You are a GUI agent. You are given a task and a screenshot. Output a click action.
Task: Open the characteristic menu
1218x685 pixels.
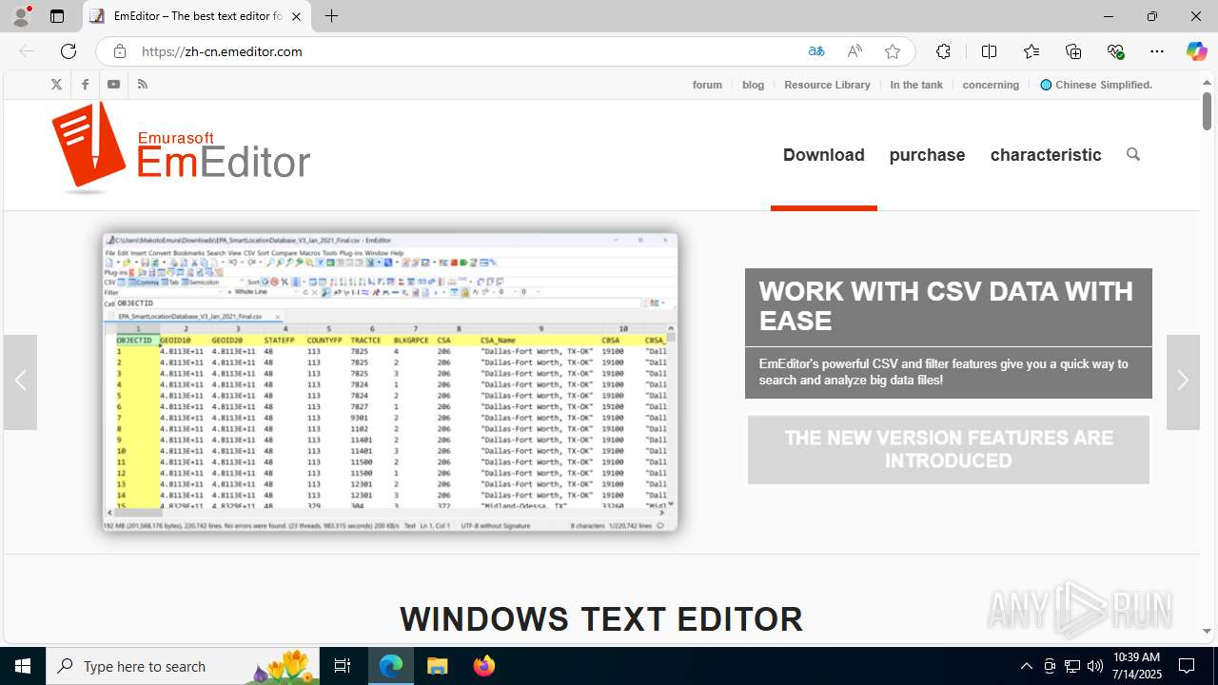coord(1046,154)
